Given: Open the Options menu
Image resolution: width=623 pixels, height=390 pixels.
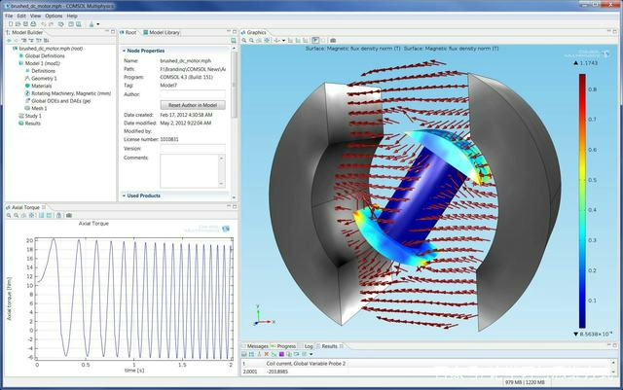Looking at the screenshot, I should pyautogui.click(x=54, y=16).
